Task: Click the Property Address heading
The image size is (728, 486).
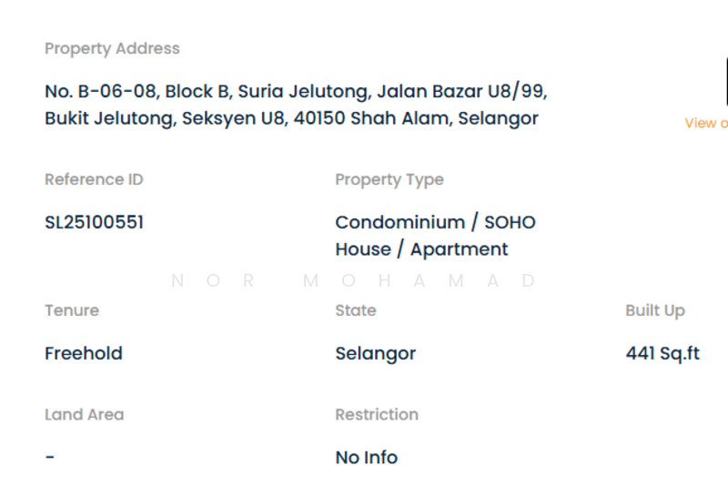Action: [x=112, y=48]
